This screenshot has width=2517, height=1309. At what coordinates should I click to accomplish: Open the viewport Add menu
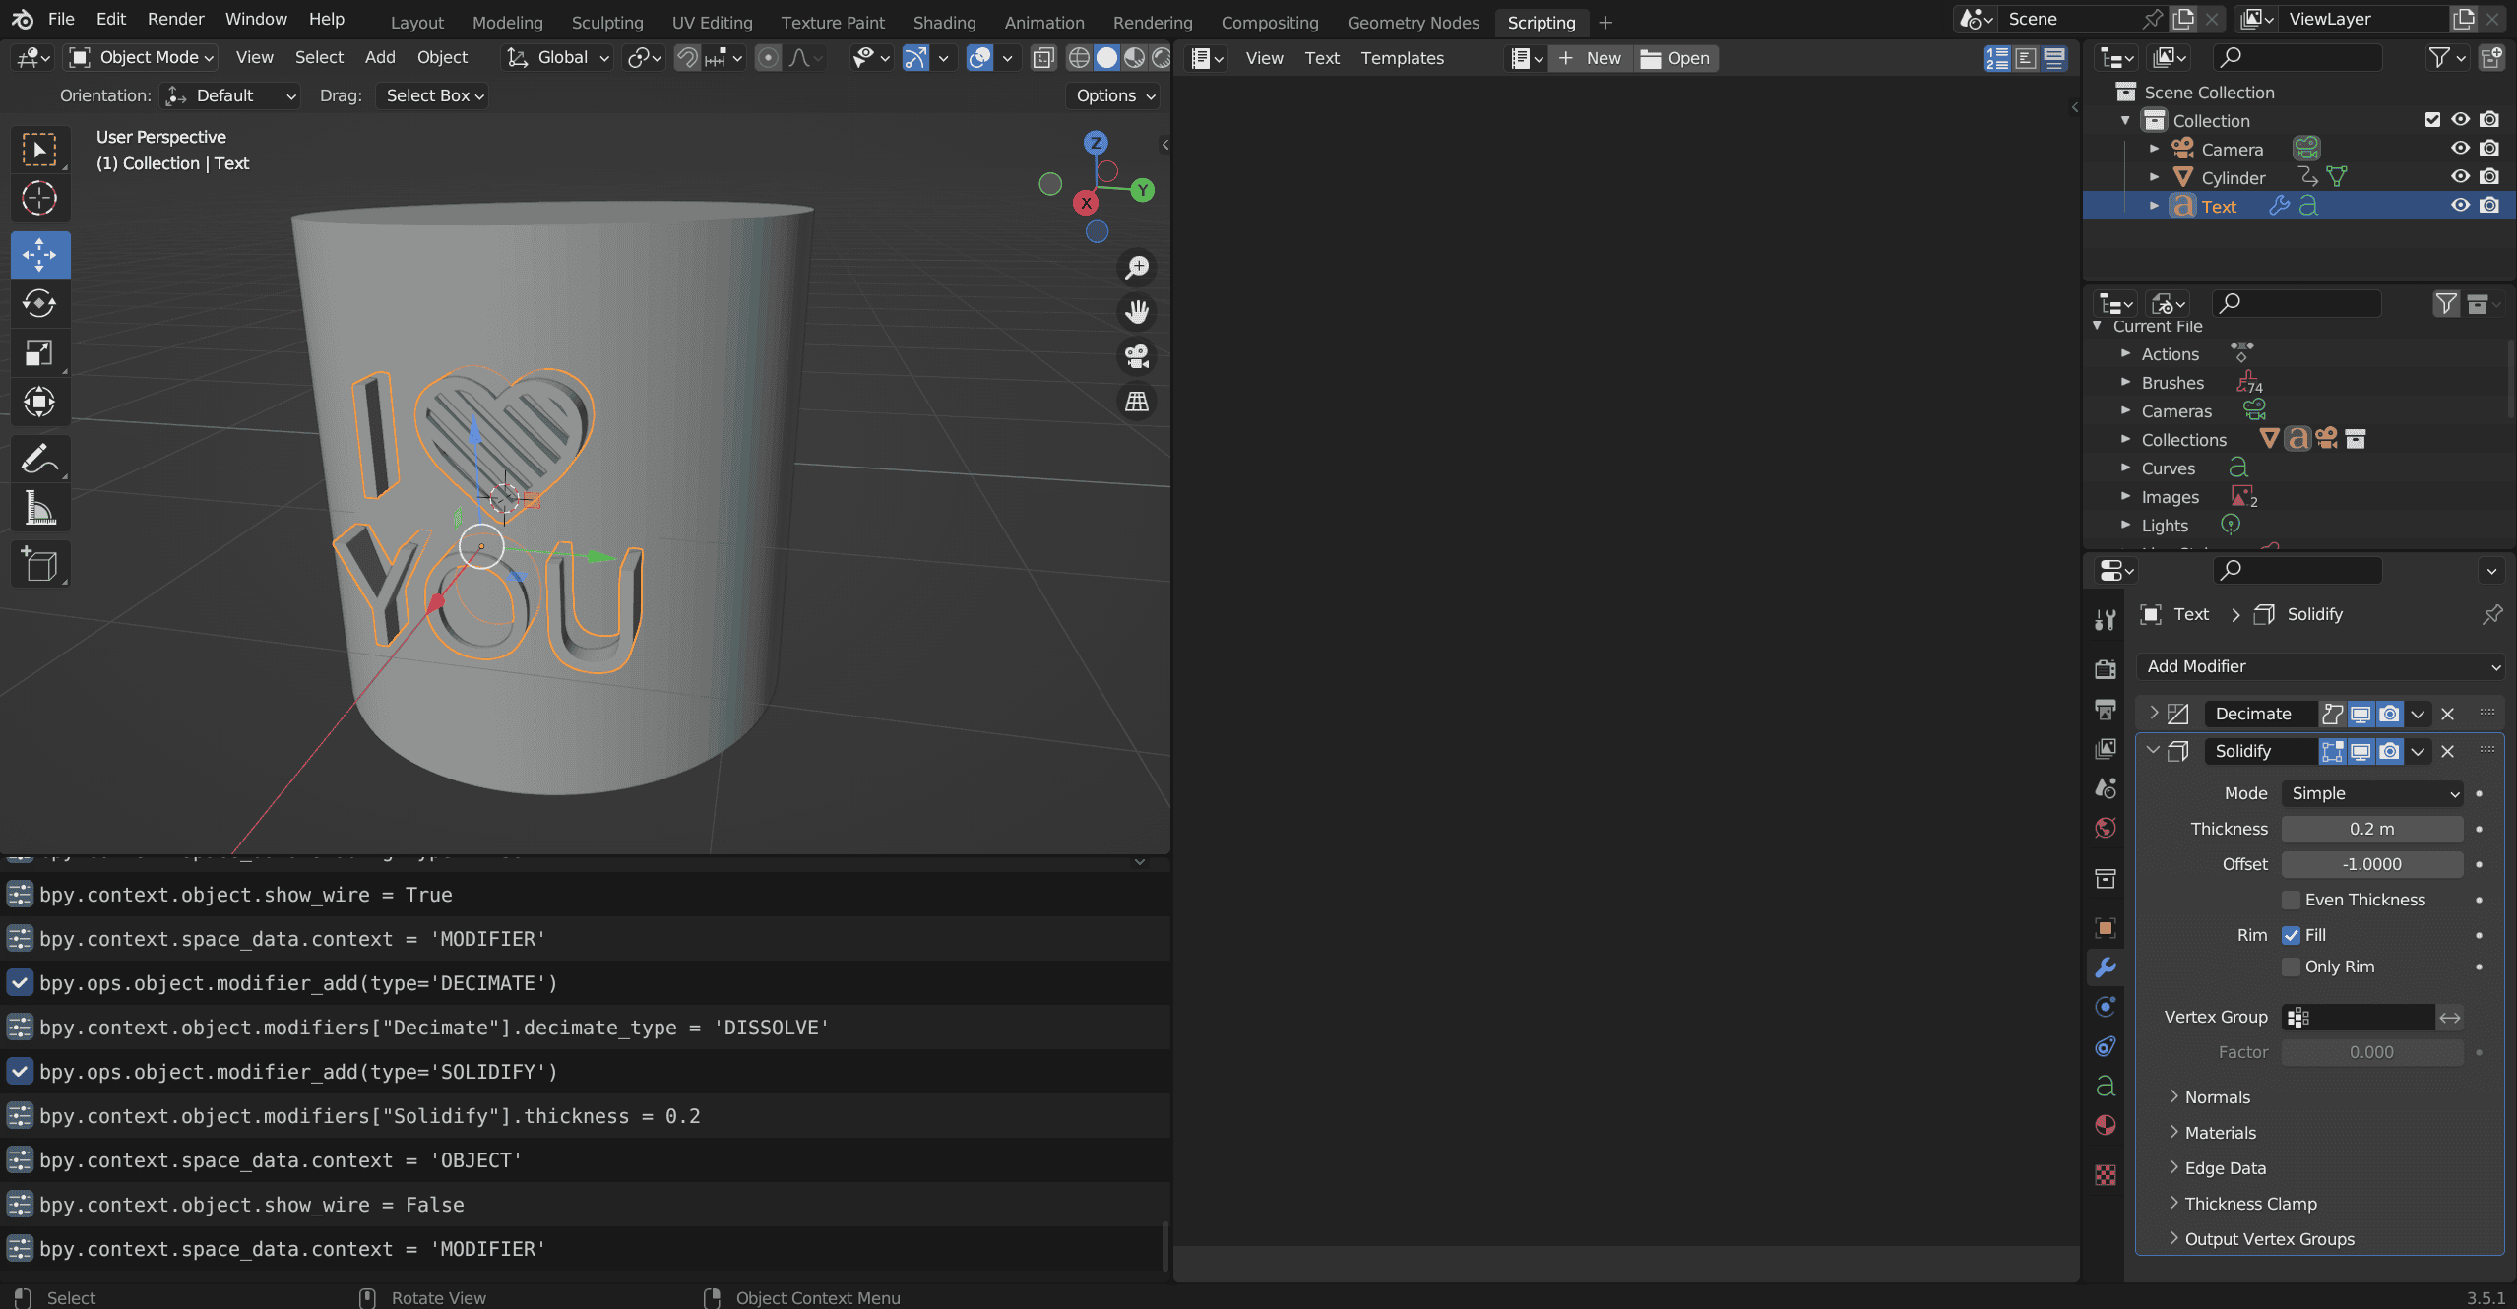(x=380, y=58)
